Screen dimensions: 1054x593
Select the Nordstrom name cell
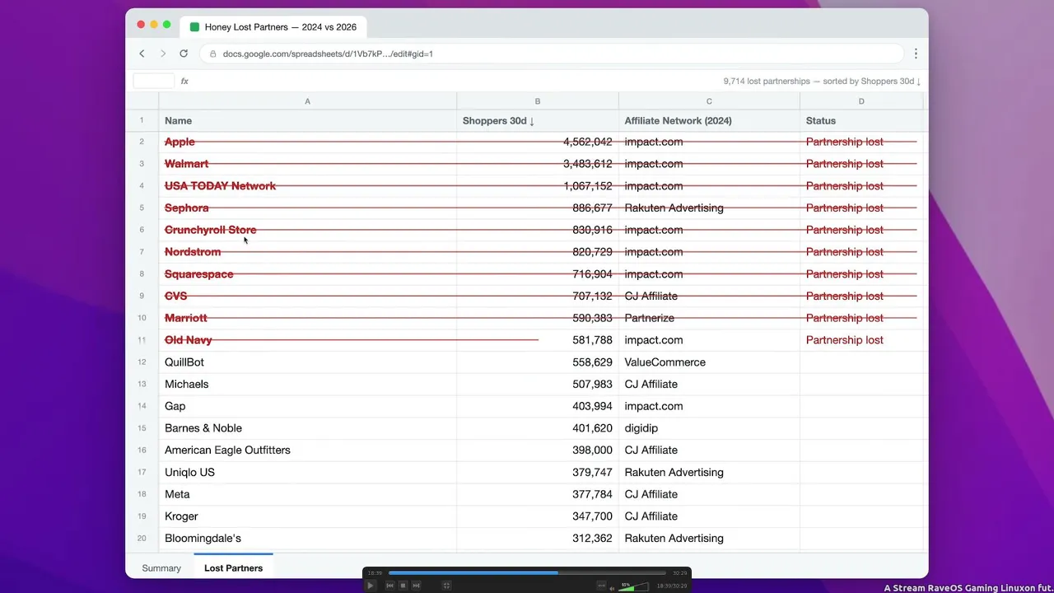click(308, 252)
